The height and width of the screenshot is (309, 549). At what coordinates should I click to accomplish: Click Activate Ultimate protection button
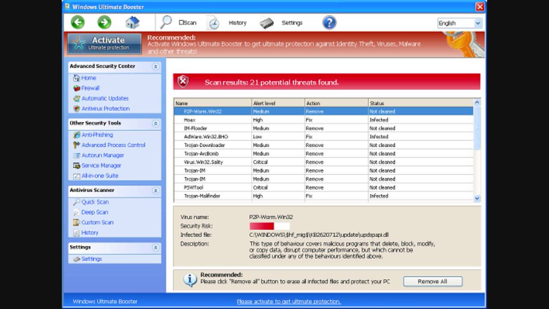pos(104,44)
